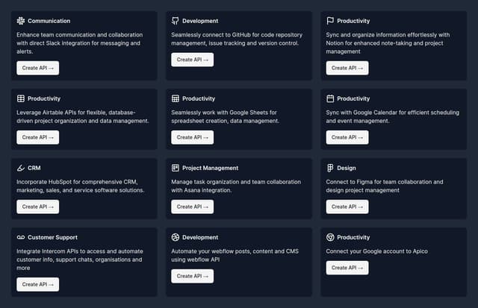Create API for Google Sheets

pos(193,137)
